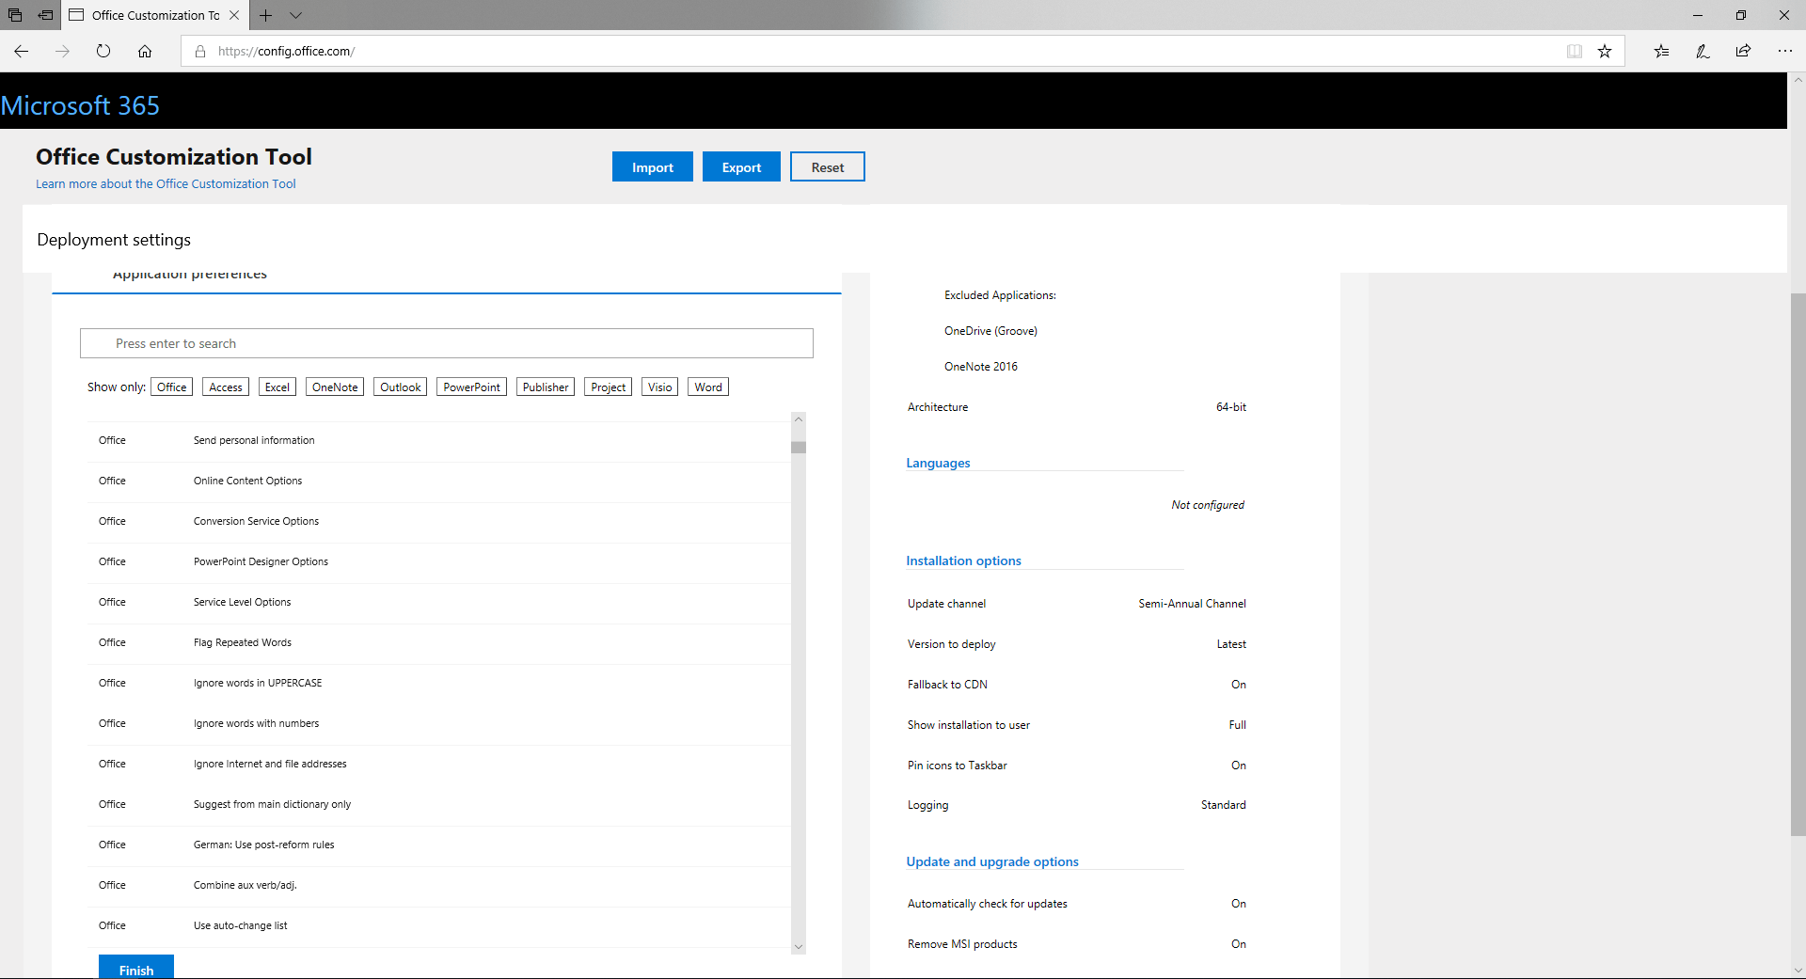Click Semi-Annual Channel update channel value
Screen dimensions: 1806x979
coord(1192,604)
